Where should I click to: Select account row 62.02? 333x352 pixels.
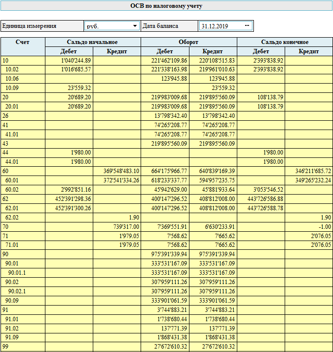166,218
